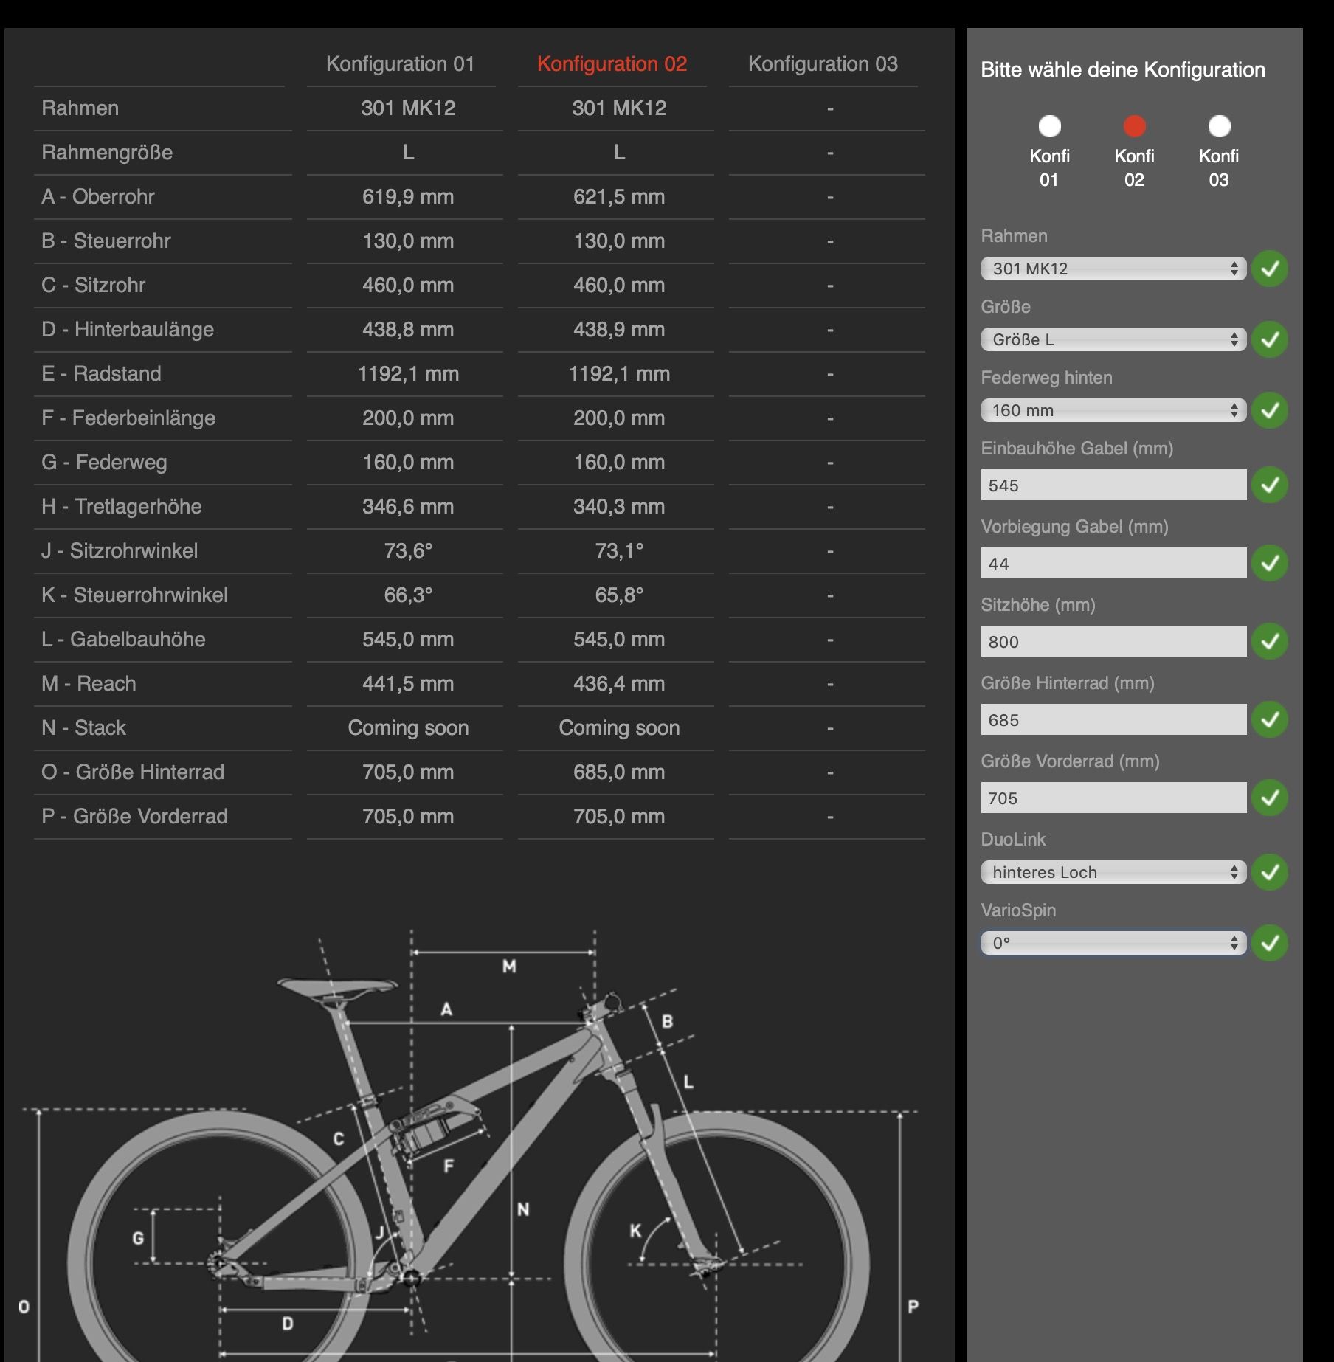
Task: Select the Konfi 03 radio button
Action: tap(1219, 127)
